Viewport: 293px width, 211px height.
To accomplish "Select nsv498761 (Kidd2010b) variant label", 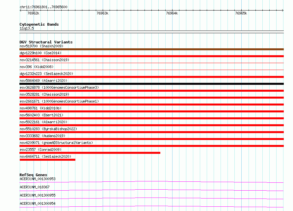I will 40,108.
